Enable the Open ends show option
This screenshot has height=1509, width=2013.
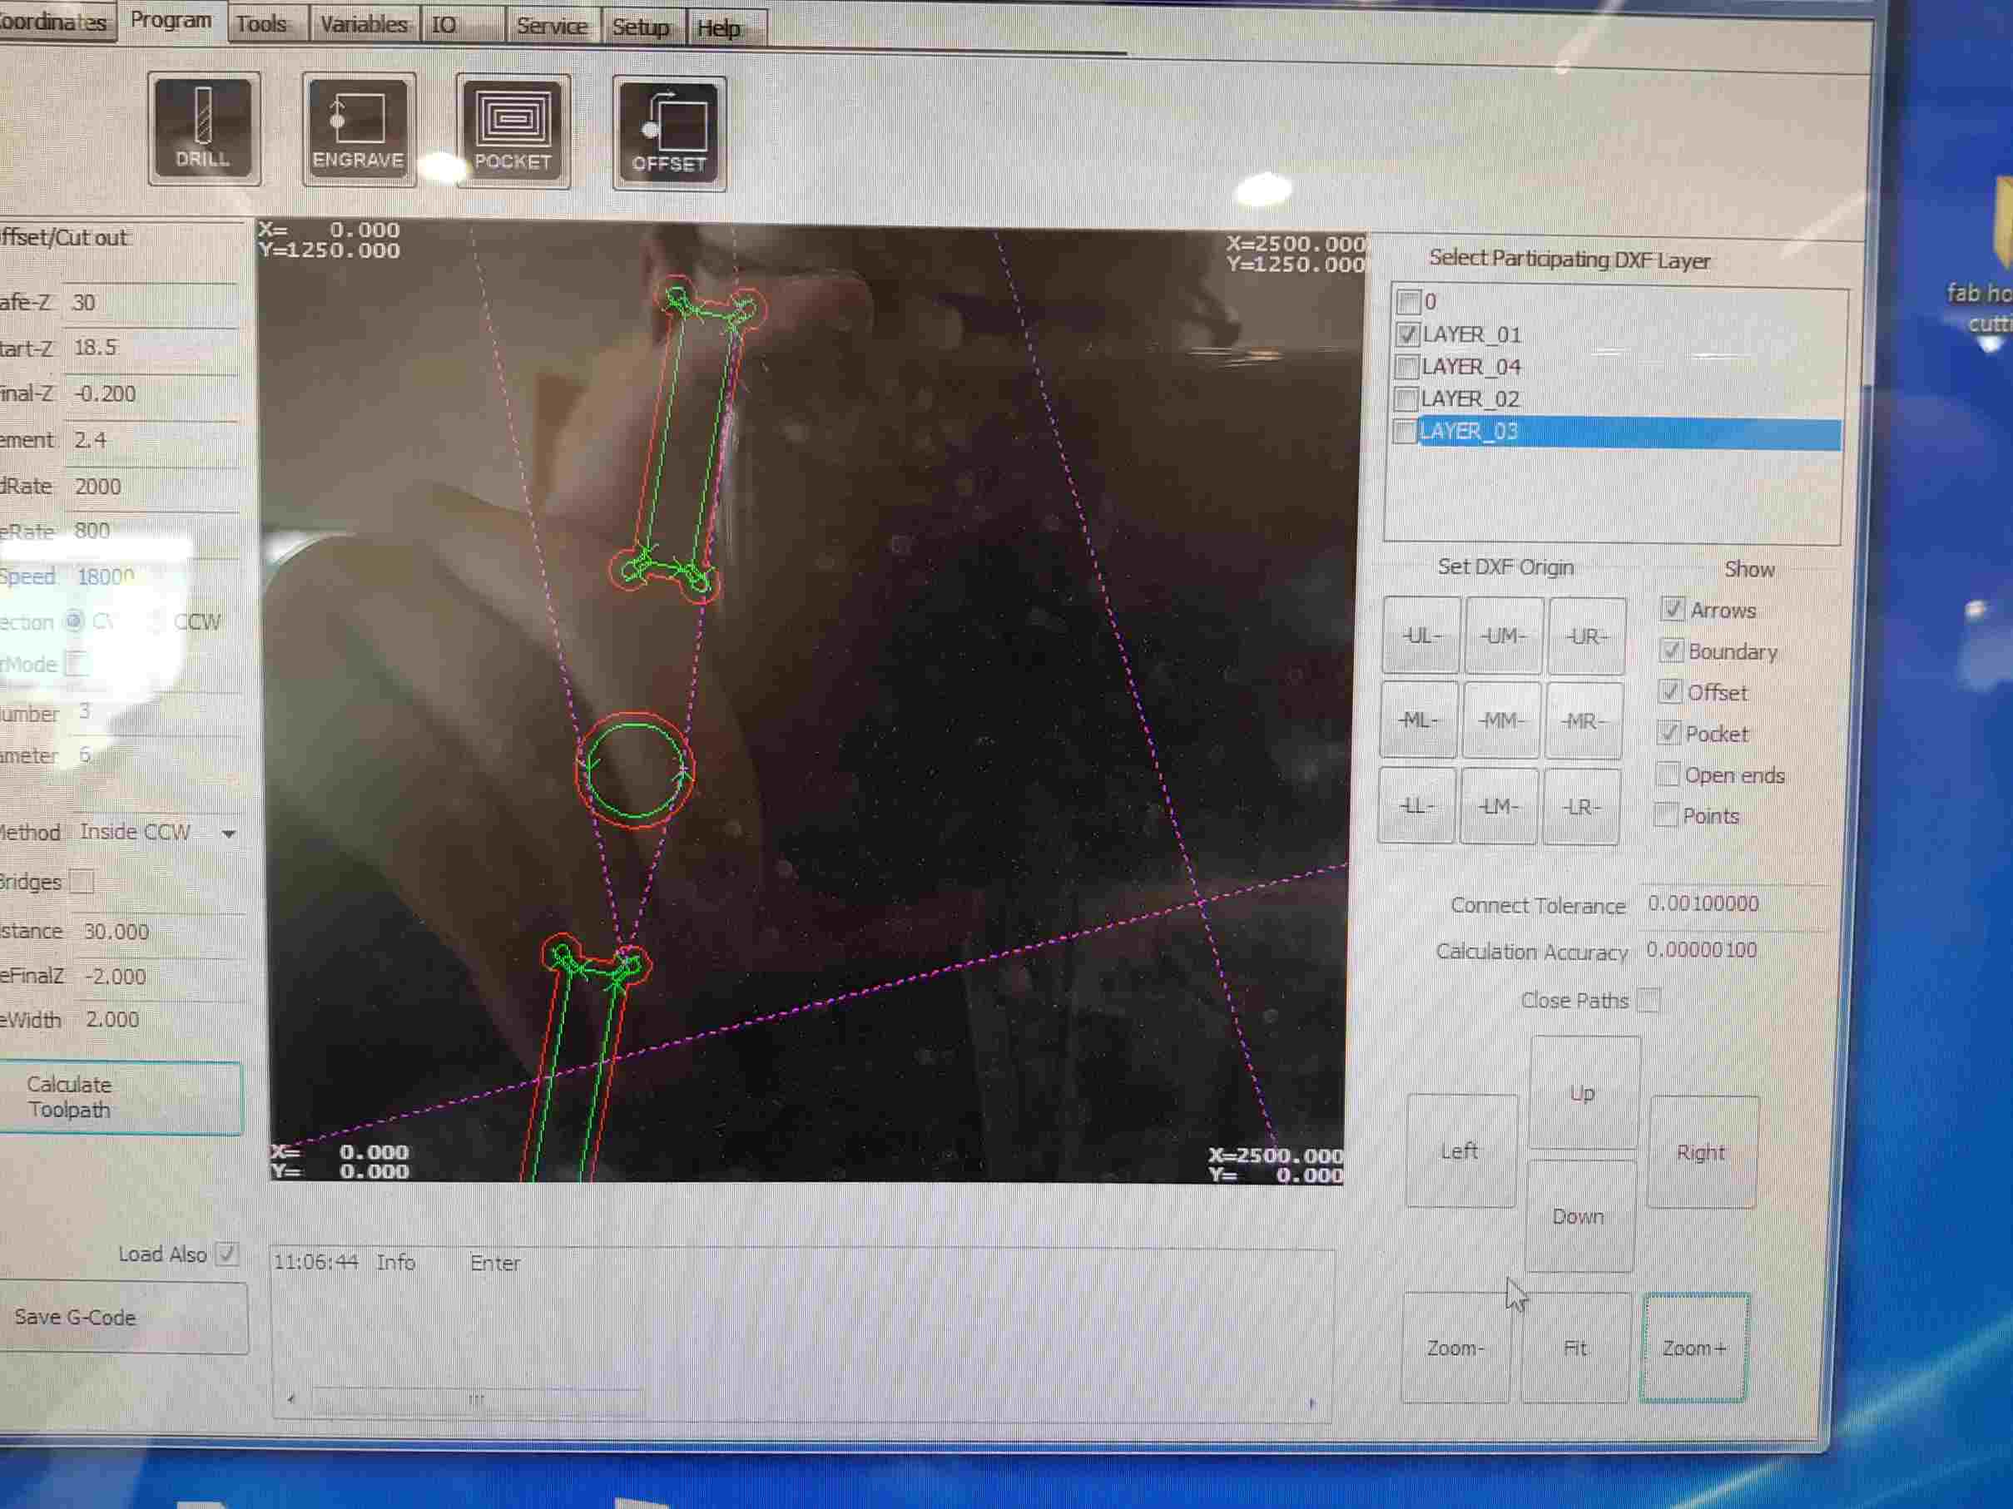click(1667, 775)
